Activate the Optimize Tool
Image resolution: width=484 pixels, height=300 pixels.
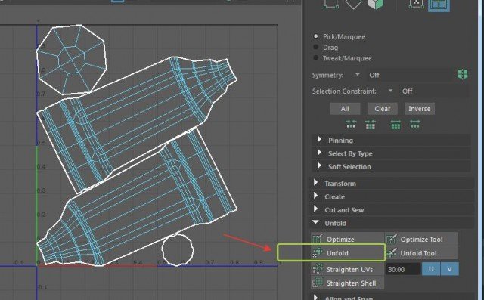point(421,240)
